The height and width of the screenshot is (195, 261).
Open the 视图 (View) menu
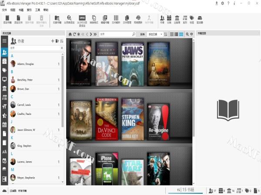click(13, 10)
